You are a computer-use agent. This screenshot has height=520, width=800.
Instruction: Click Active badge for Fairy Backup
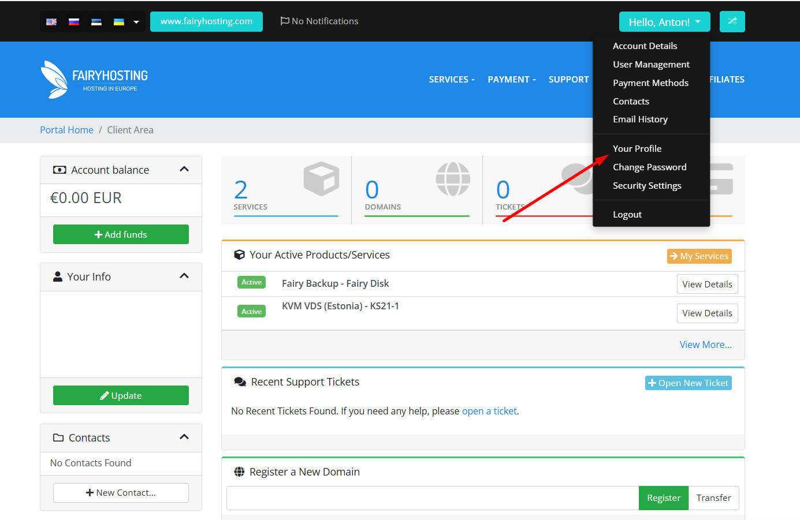tap(251, 282)
